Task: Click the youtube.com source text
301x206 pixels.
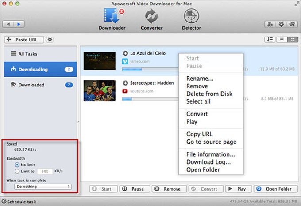Action: [142, 91]
